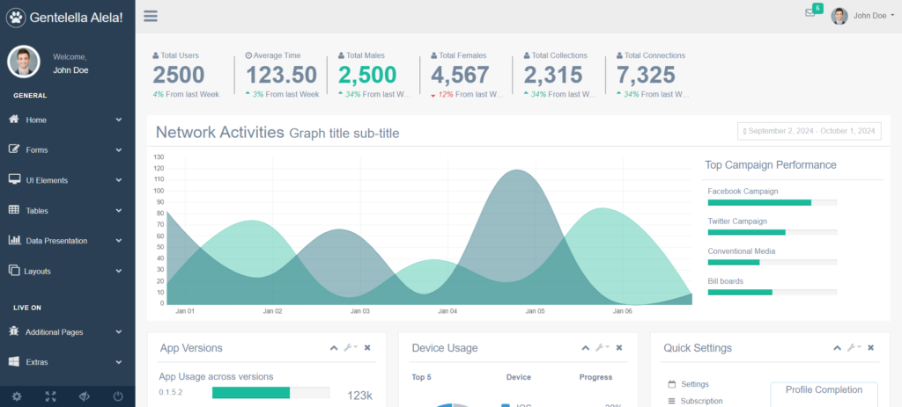
Task: Open the mail notifications envelope icon
Action: click(x=810, y=13)
